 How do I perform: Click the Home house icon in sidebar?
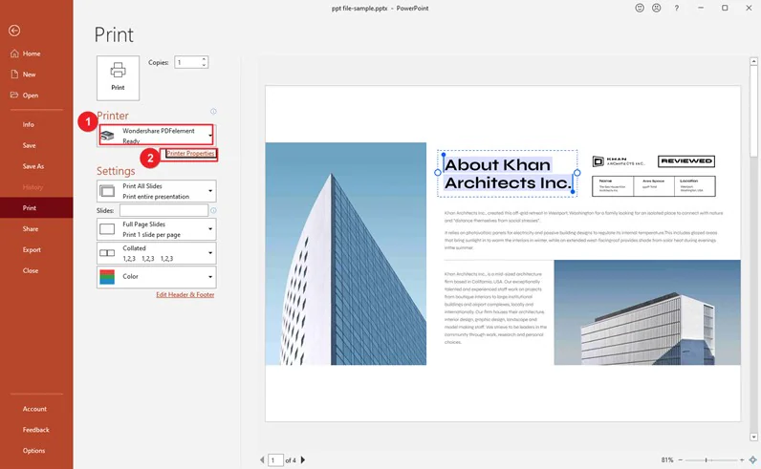14,53
